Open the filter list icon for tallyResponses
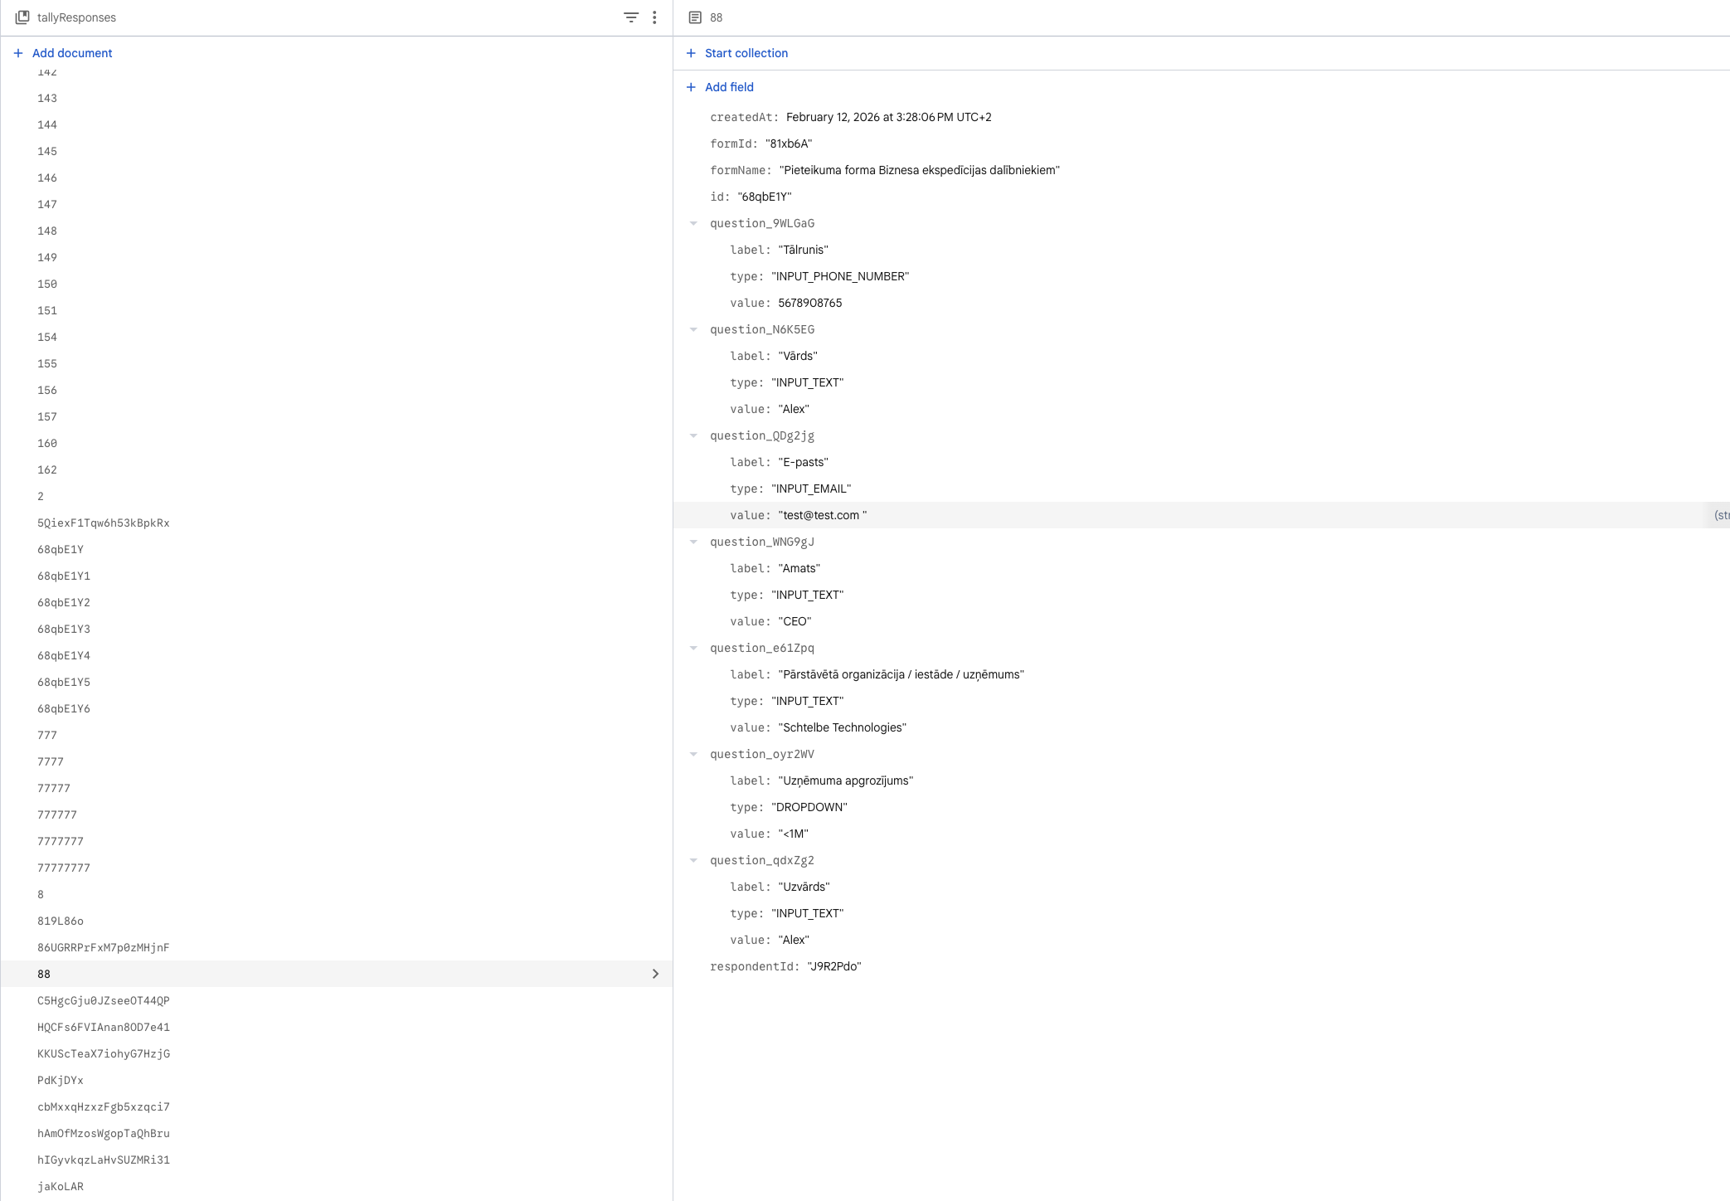The image size is (1730, 1201). click(x=630, y=17)
